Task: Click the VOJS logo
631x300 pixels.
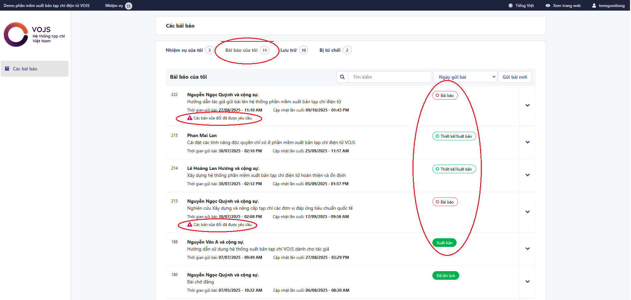Action: (x=34, y=35)
